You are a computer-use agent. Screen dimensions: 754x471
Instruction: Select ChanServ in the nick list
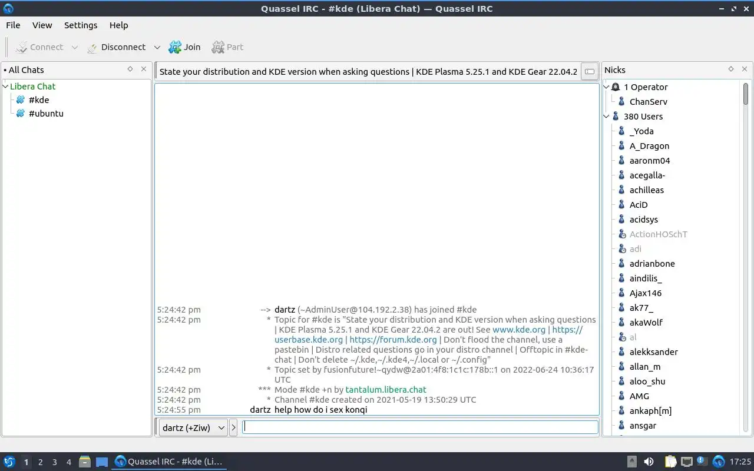(x=649, y=102)
